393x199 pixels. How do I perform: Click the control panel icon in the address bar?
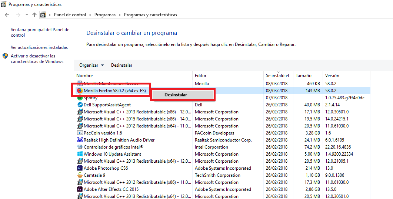(x=43, y=15)
